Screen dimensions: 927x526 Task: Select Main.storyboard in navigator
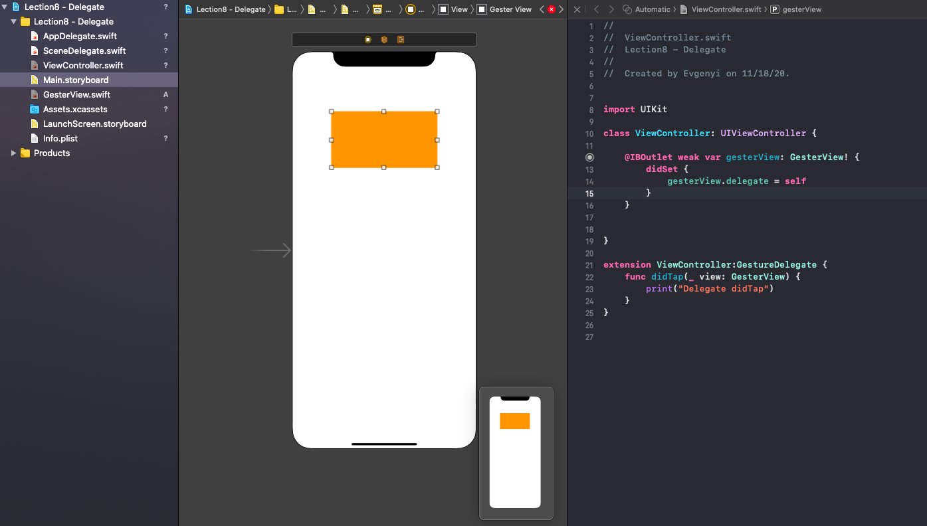click(89, 80)
